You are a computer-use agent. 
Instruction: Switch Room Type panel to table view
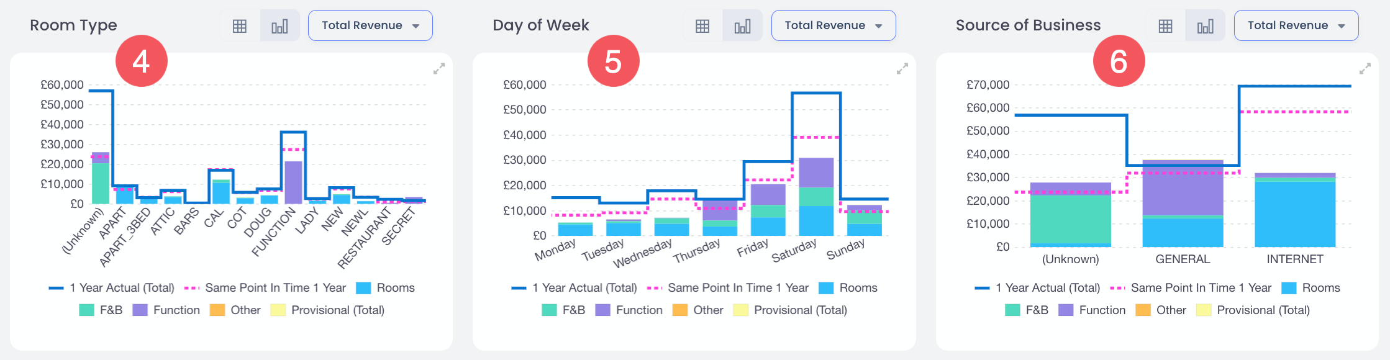(240, 26)
